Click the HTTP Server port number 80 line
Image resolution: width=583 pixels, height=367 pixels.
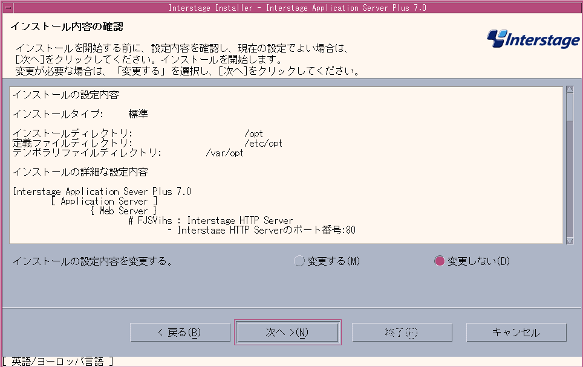(261, 230)
